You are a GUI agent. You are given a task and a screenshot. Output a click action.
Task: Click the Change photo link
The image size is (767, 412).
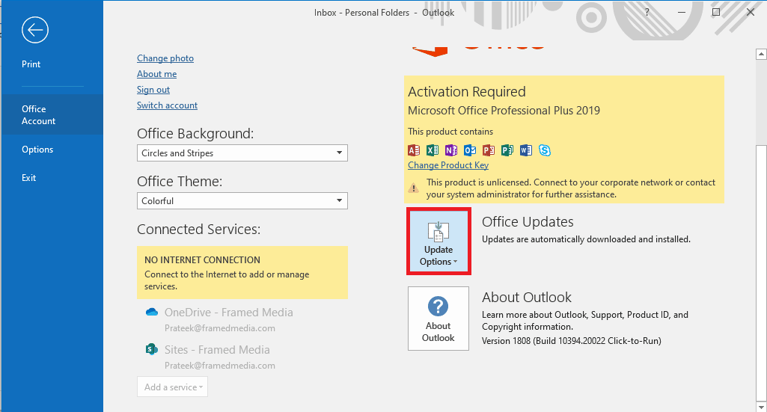coord(165,58)
